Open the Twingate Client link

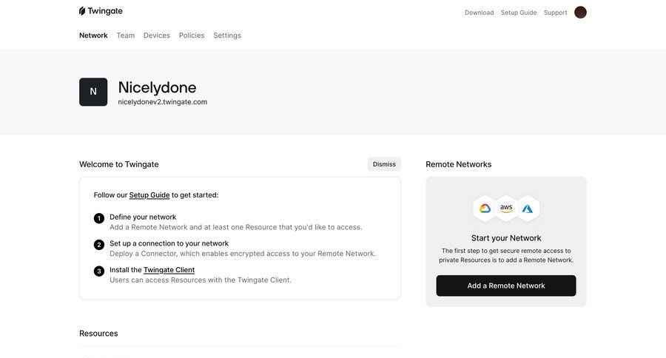pyautogui.click(x=169, y=270)
